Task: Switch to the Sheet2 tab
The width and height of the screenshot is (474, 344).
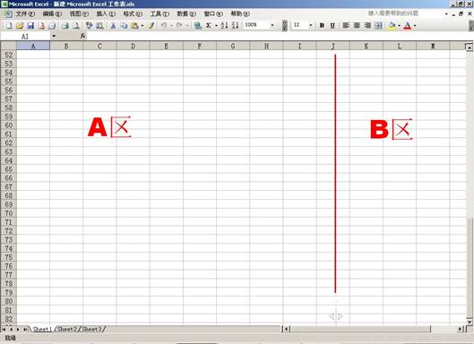Action: [x=67, y=329]
